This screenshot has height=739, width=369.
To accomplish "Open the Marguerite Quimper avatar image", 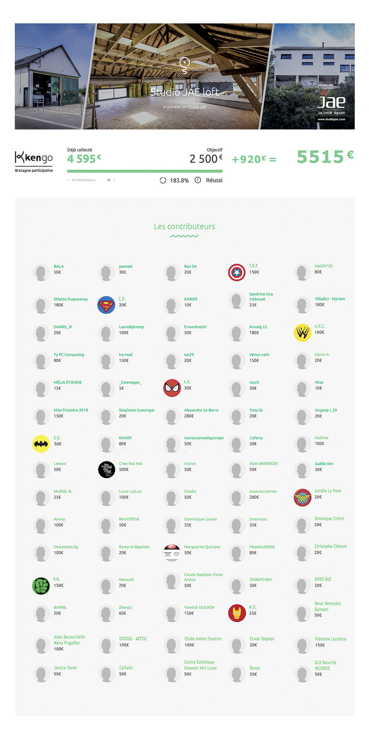I will coord(172,553).
